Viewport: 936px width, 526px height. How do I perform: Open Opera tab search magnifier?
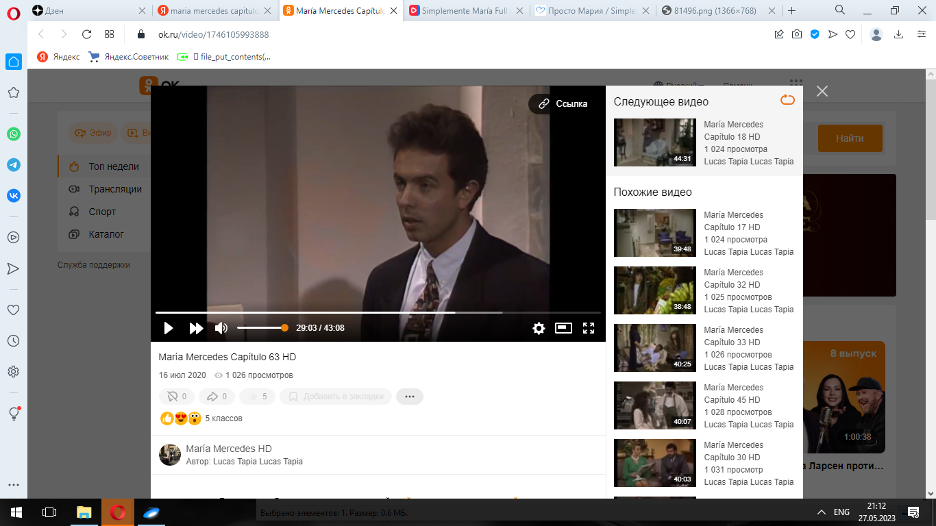pos(840,10)
